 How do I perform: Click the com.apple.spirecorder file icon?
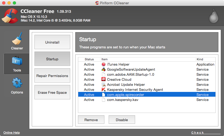(x=103, y=95)
